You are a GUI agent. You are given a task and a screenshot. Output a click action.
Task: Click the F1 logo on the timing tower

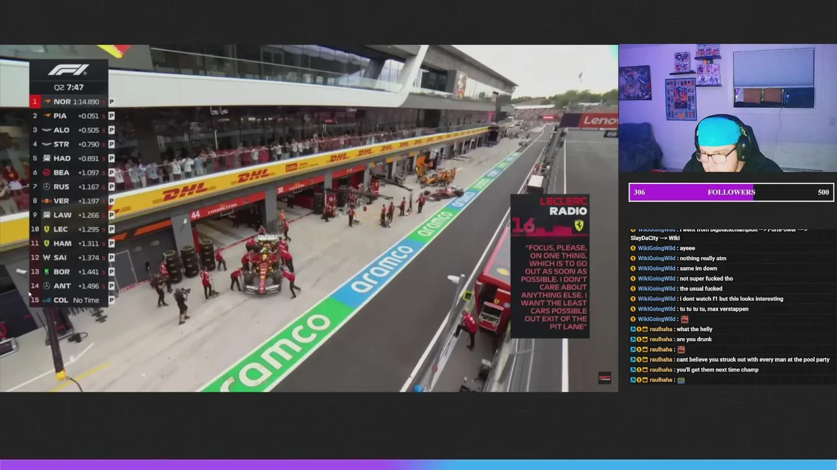pos(68,70)
